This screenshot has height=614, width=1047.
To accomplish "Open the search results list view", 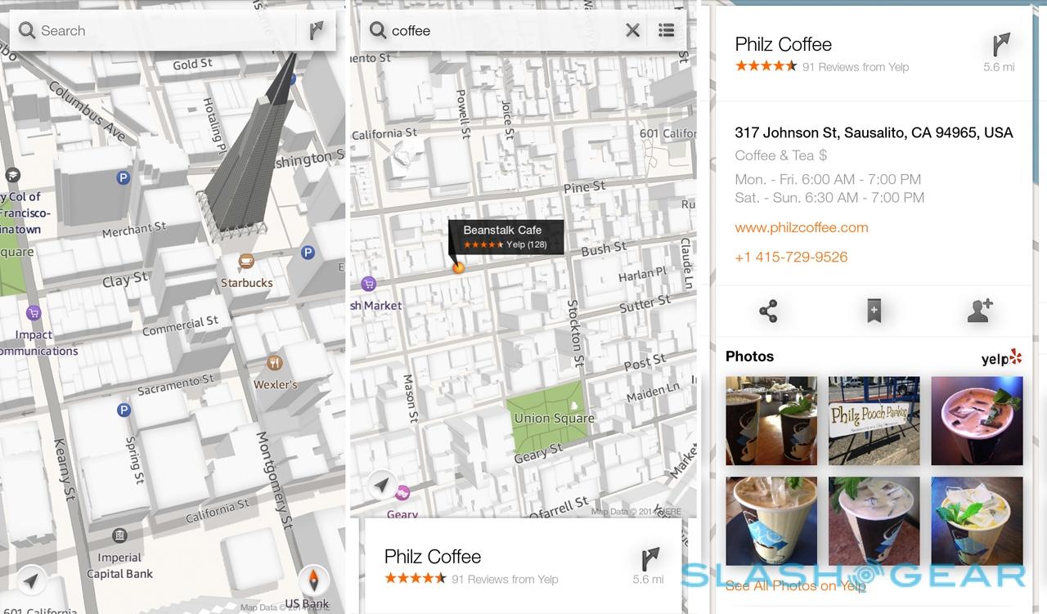I will 667,31.
